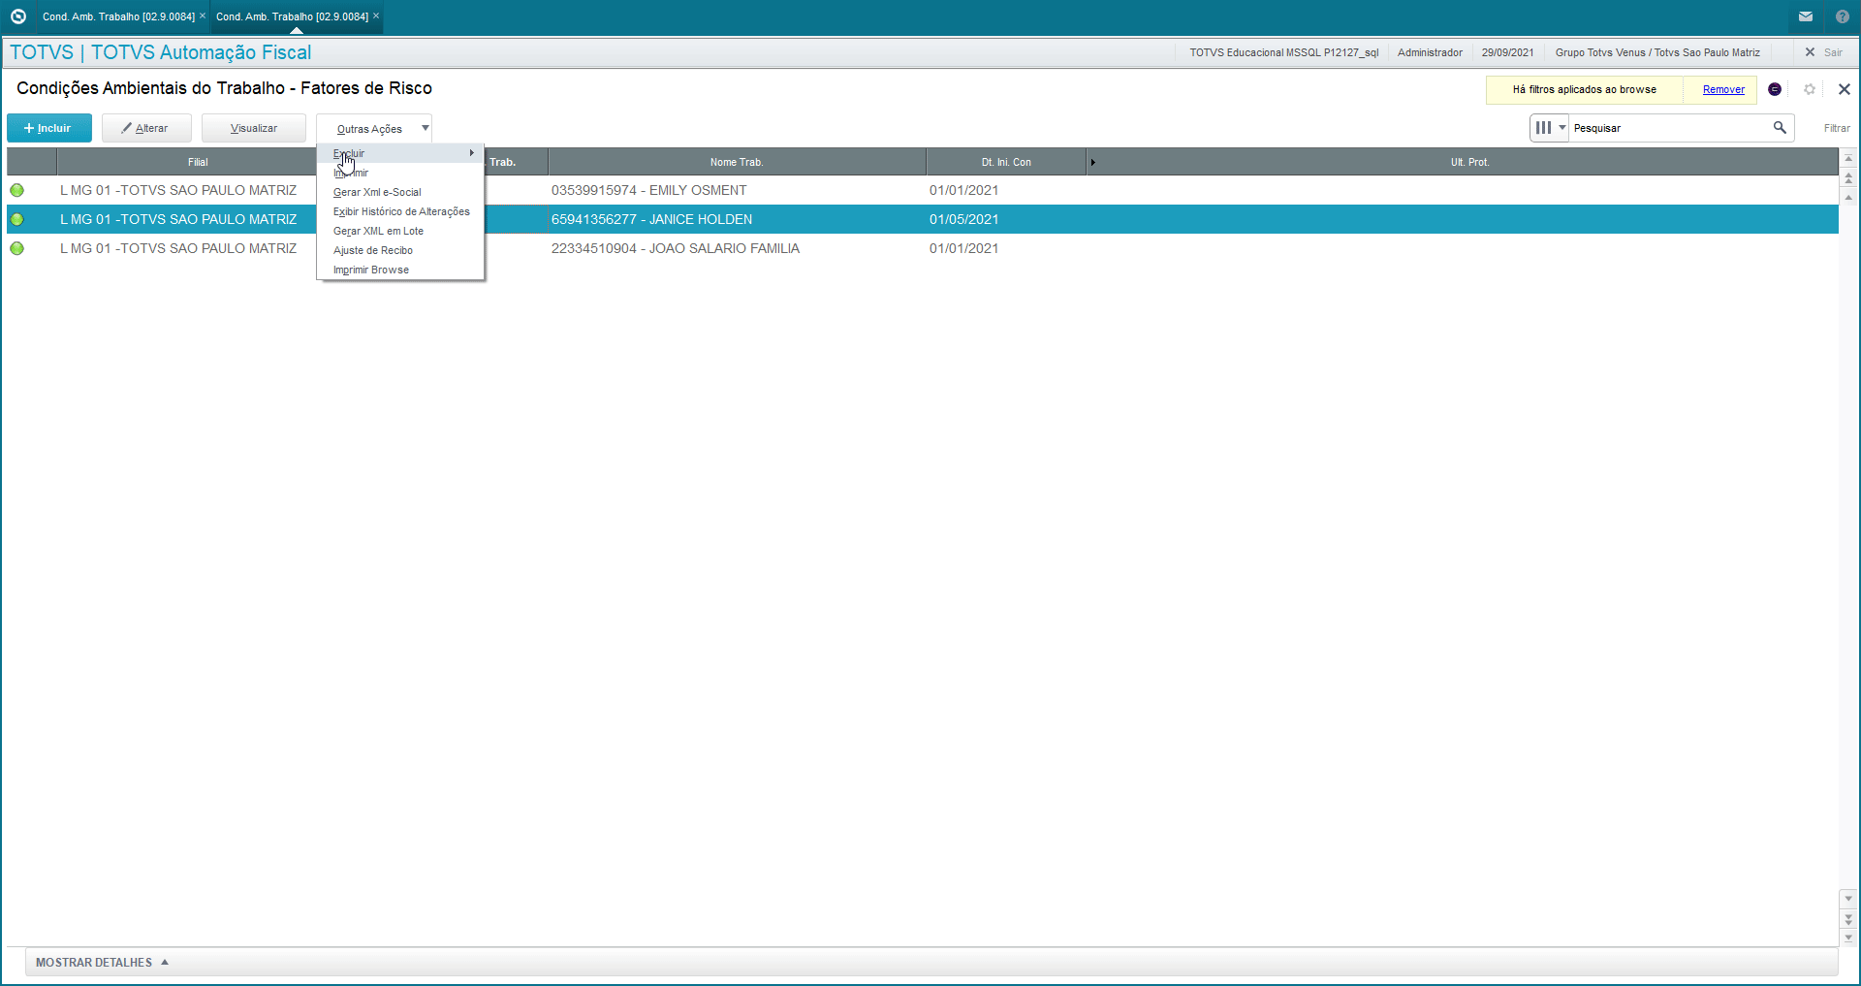Open the search columns selector dropdown
Screen dimensions: 1861x986
(x=1549, y=128)
